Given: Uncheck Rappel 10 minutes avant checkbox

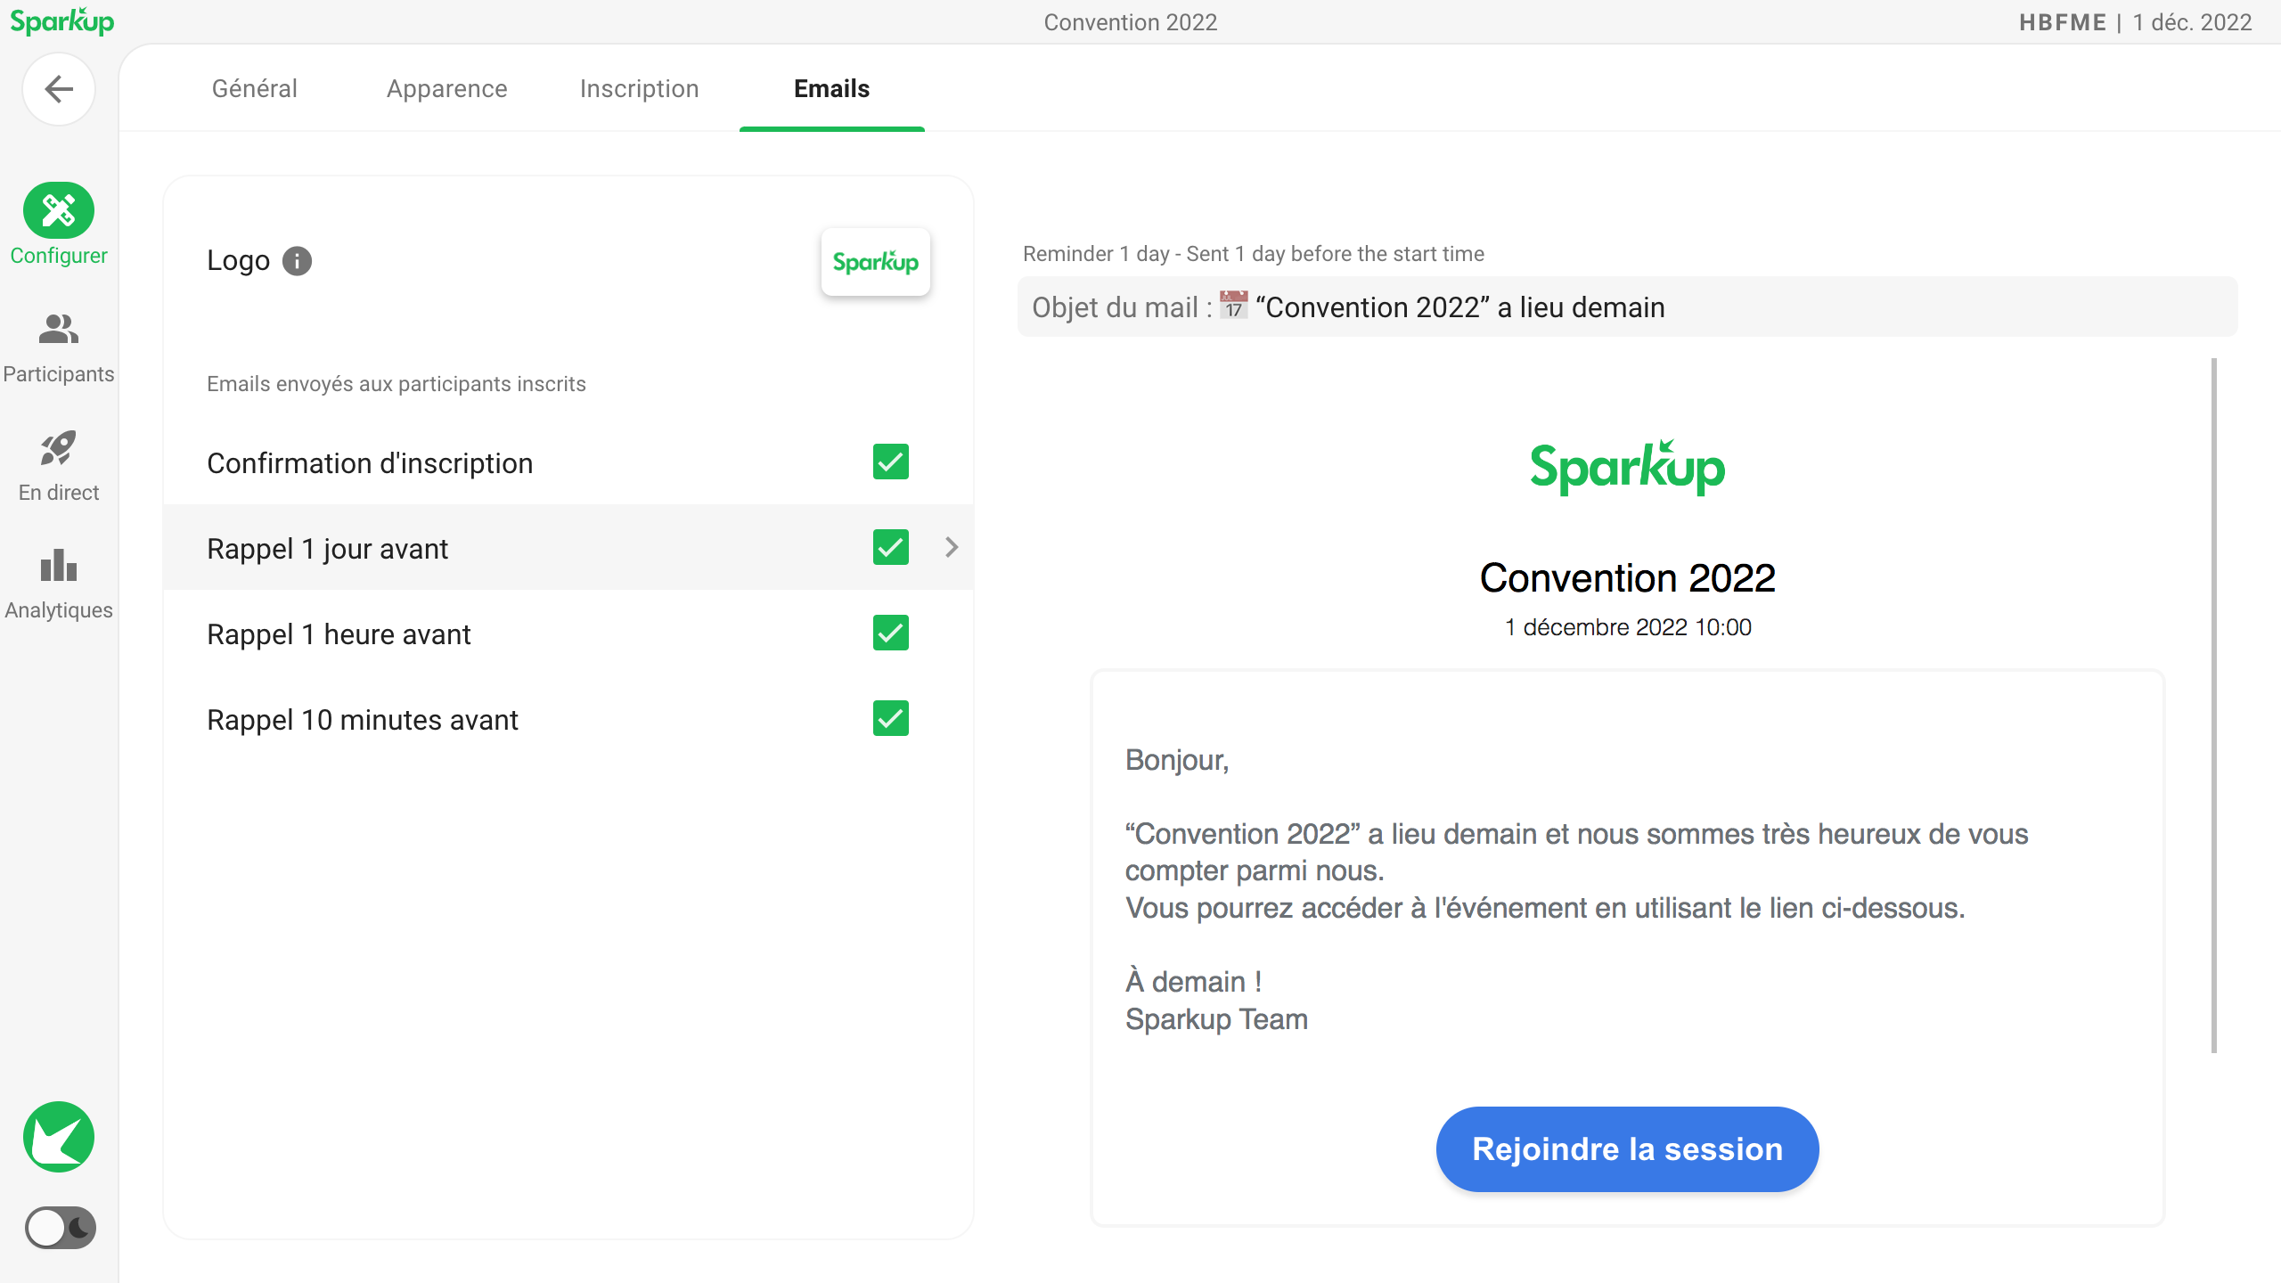Looking at the screenshot, I should [x=890, y=718].
